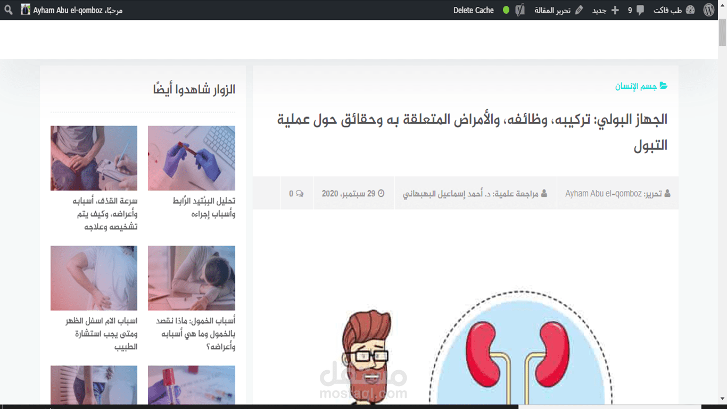Open link أسباب الخمول
Viewport: 727px width, 409px height.
(x=196, y=333)
